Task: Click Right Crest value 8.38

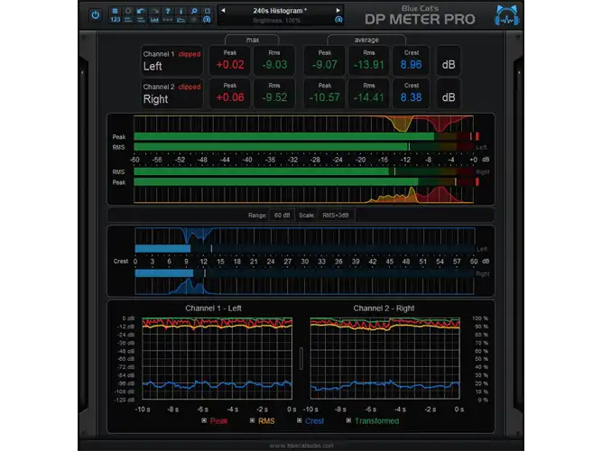Action: coord(411,97)
